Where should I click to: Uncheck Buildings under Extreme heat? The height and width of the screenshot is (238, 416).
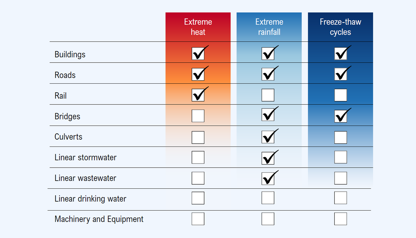coord(198,54)
